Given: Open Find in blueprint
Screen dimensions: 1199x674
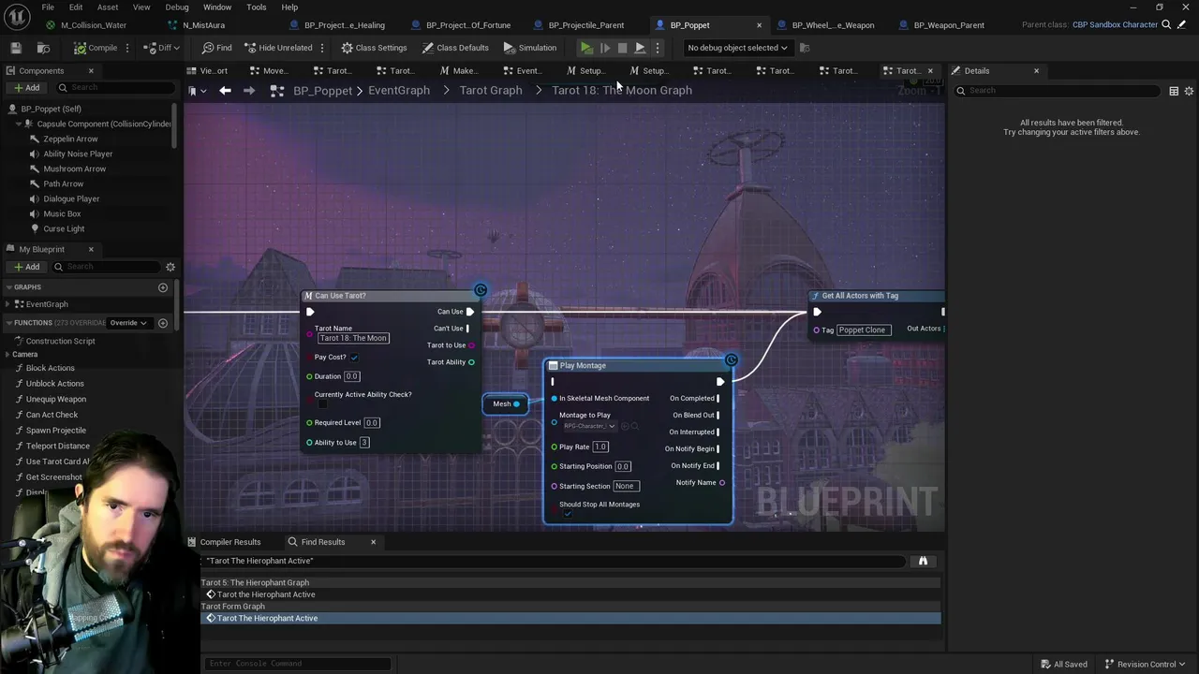Looking at the screenshot, I should point(216,48).
